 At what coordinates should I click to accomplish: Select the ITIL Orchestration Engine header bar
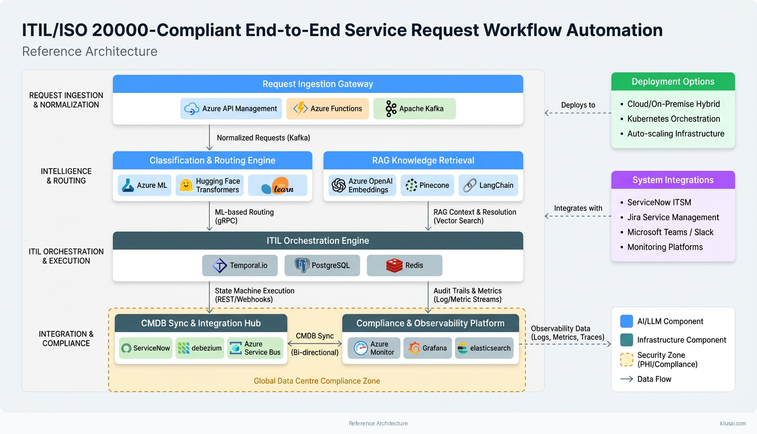click(x=318, y=241)
